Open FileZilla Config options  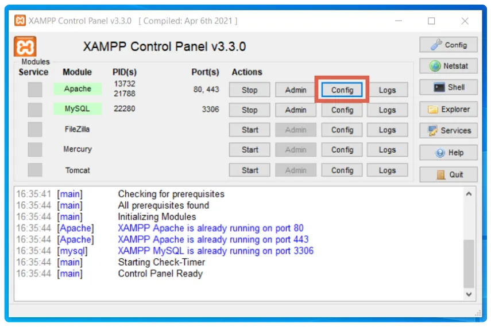[342, 130]
